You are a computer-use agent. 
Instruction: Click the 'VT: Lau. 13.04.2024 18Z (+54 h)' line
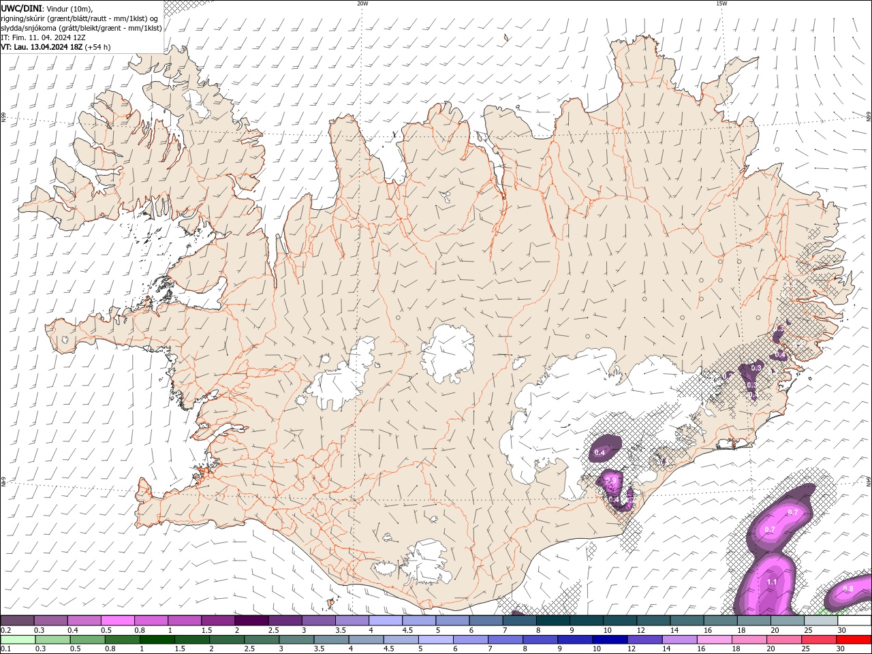56,47
